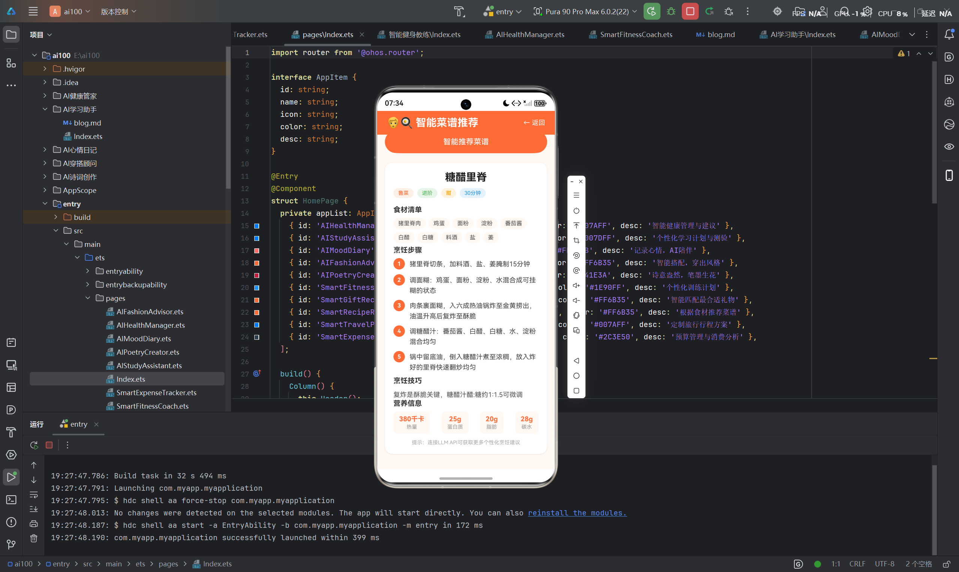Toggle read-only lock icon in status bar
This screenshot has width=959, height=572.
[947, 564]
